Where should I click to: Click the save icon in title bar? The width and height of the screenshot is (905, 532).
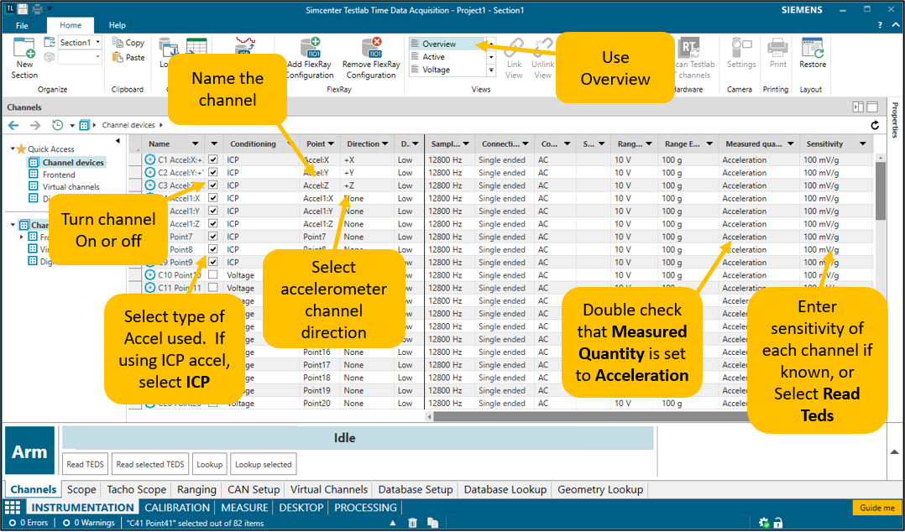tap(22, 9)
